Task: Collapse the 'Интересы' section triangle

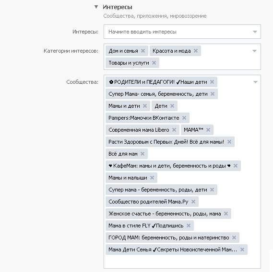Action: (x=96, y=7)
